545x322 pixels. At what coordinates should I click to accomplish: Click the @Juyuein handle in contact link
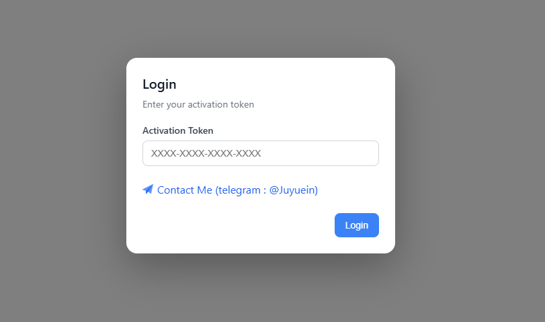click(x=294, y=190)
